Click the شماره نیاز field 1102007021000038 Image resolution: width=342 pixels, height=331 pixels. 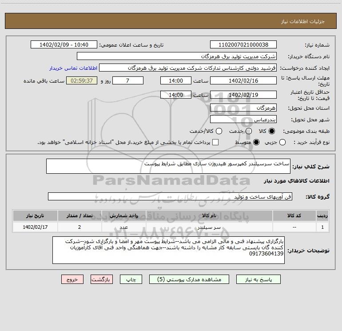pyautogui.click(x=243, y=44)
